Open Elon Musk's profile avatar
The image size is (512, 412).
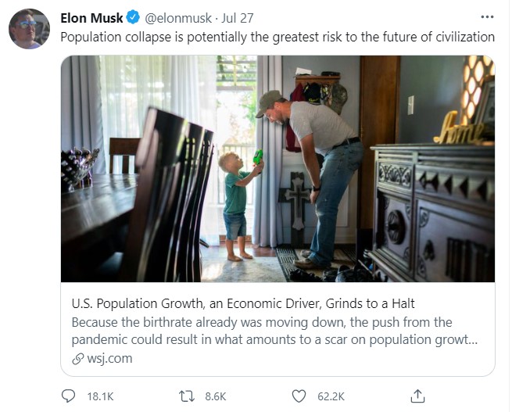point(29,30)
